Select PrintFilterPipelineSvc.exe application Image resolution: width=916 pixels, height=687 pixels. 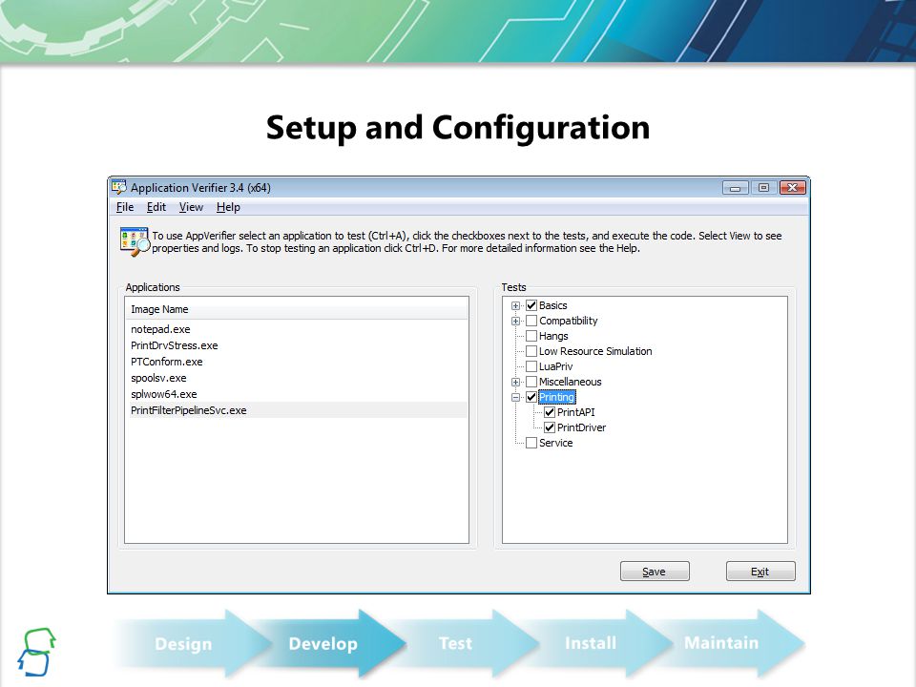click(297, 410)
